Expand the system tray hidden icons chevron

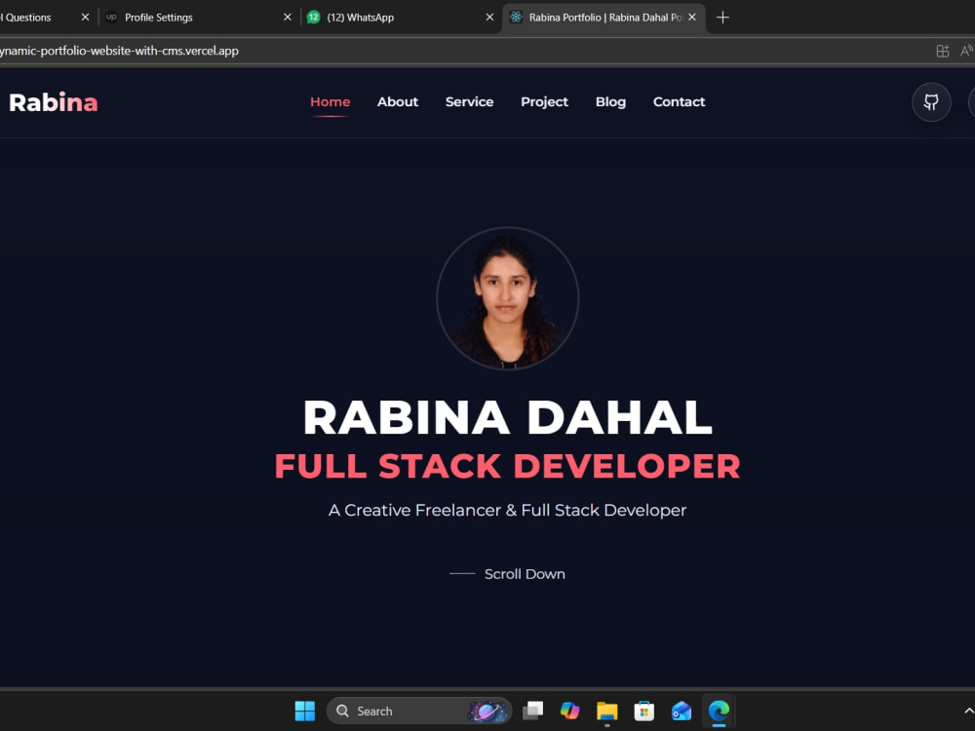click(x=968, y=711)
